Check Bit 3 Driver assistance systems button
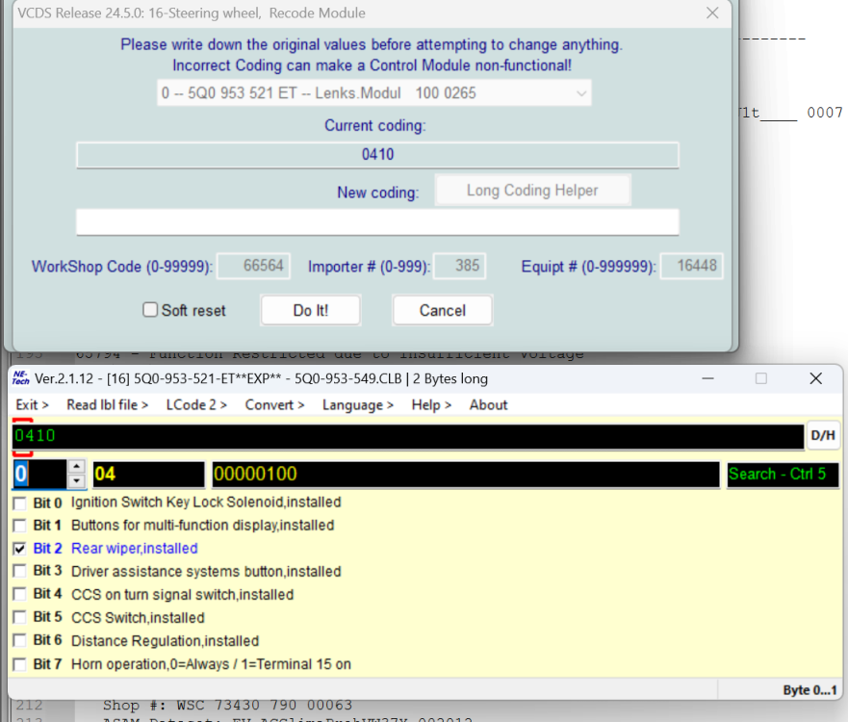 [19, 572]
